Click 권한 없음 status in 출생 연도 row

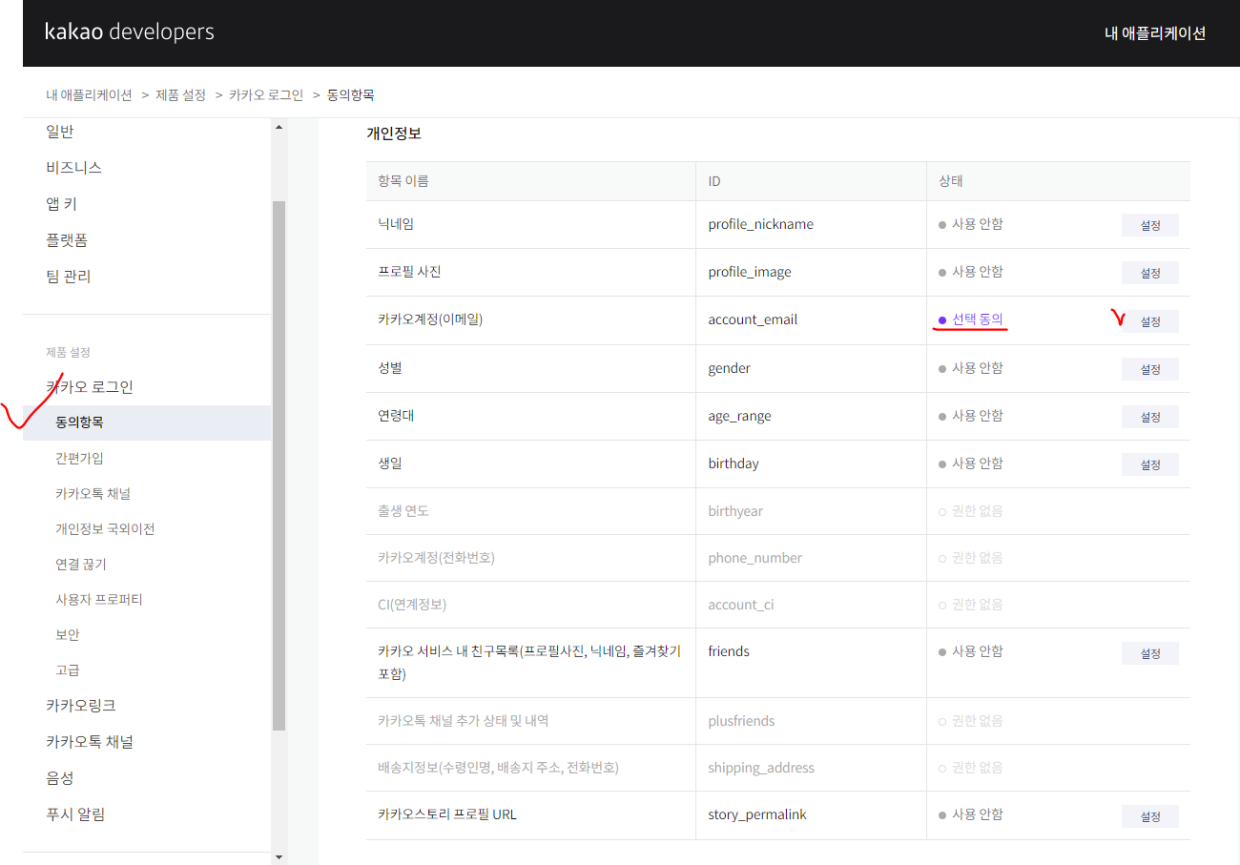(978, 511)
